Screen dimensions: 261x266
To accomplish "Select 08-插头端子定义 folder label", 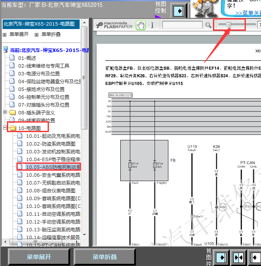I will coord(36,113).
